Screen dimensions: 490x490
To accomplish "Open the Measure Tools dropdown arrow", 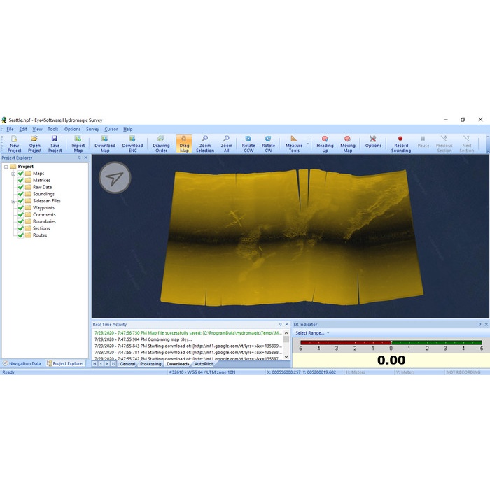I will (307, 143).
